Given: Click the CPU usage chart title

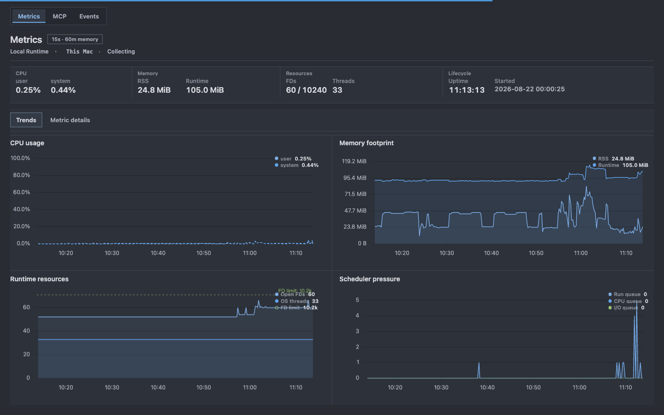Looking at the screenshot, I should click(27, 143).
